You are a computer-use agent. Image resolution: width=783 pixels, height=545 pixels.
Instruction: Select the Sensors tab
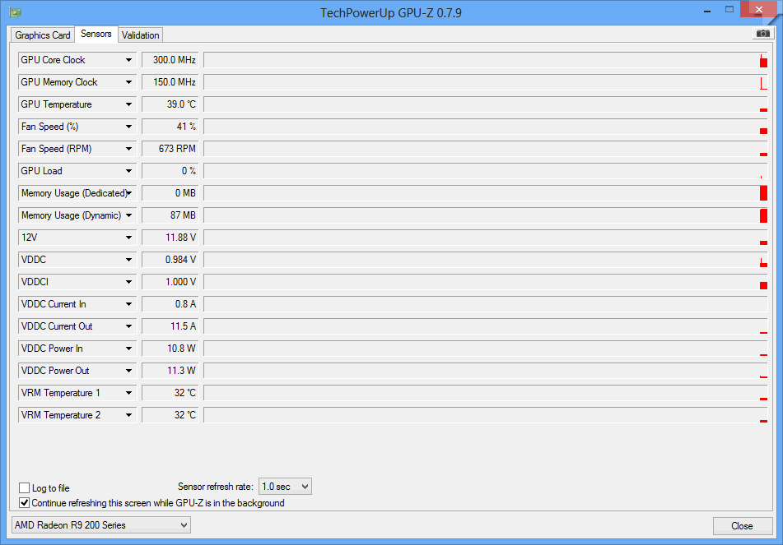point(96,34)
